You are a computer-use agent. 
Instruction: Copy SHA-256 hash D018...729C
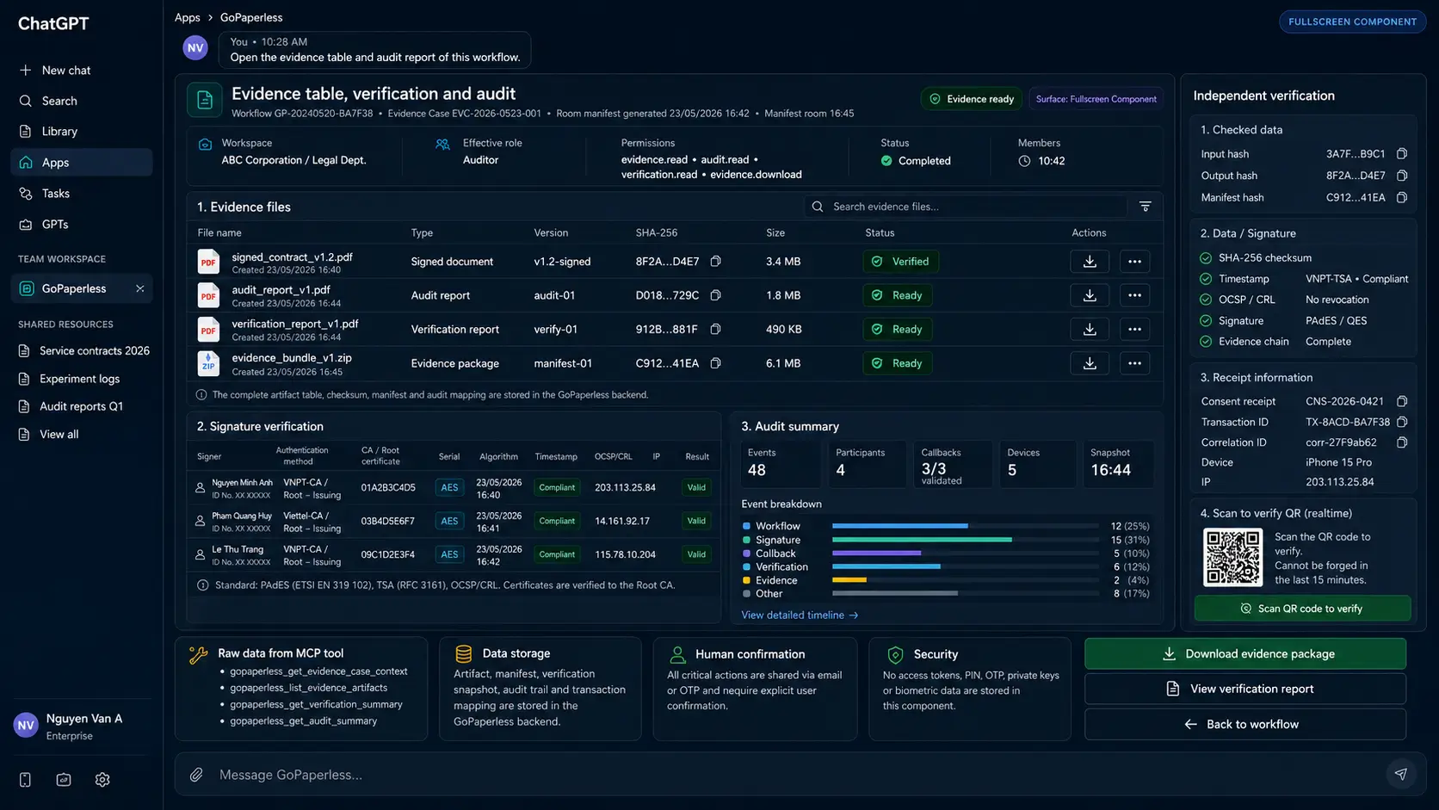715,295
